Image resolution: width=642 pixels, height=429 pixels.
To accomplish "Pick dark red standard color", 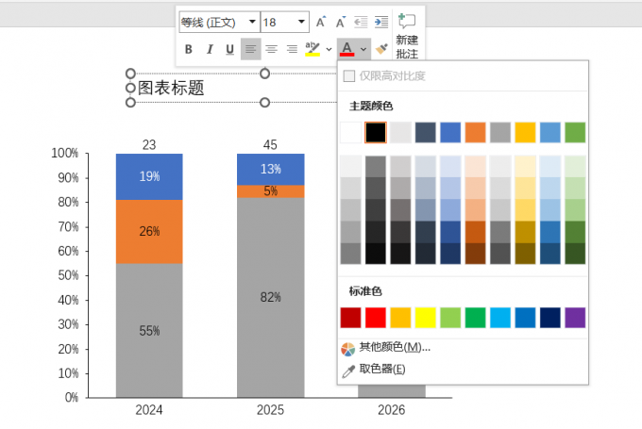I will pos(350,318).
